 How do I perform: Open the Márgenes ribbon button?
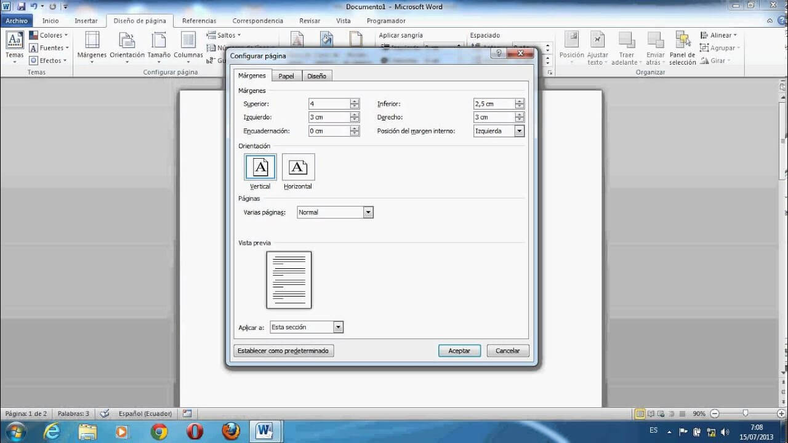(92, 46)
